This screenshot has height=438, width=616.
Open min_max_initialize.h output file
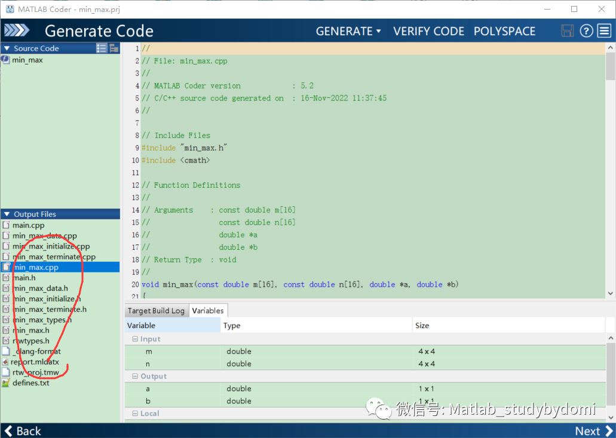pos(47,299)
